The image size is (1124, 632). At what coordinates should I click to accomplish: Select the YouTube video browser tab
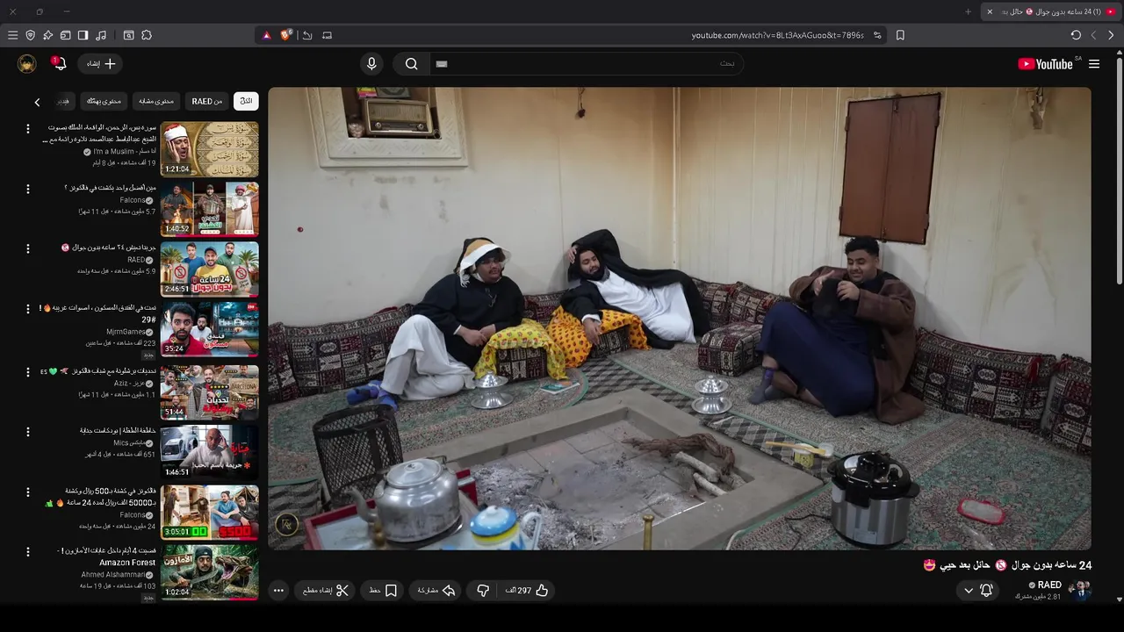tap(1052, 11)
